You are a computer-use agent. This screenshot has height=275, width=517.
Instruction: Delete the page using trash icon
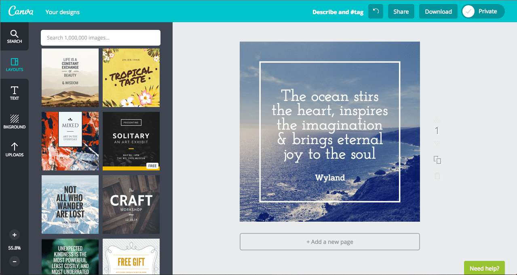pyautogui.click(x=437, y=176)
